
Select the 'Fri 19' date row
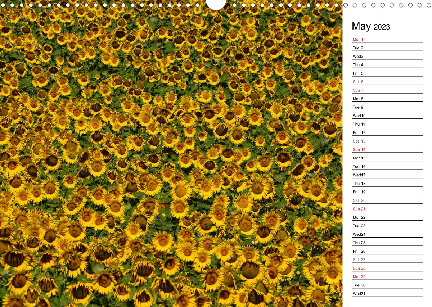tap(387, 191)
